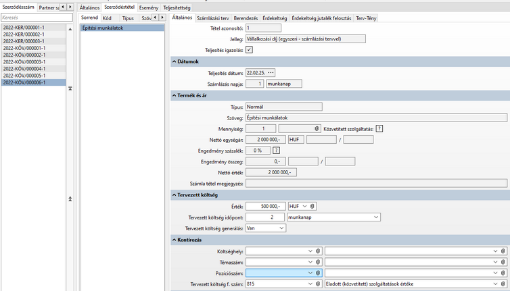Collapse the Tervezett költség section

176,195
